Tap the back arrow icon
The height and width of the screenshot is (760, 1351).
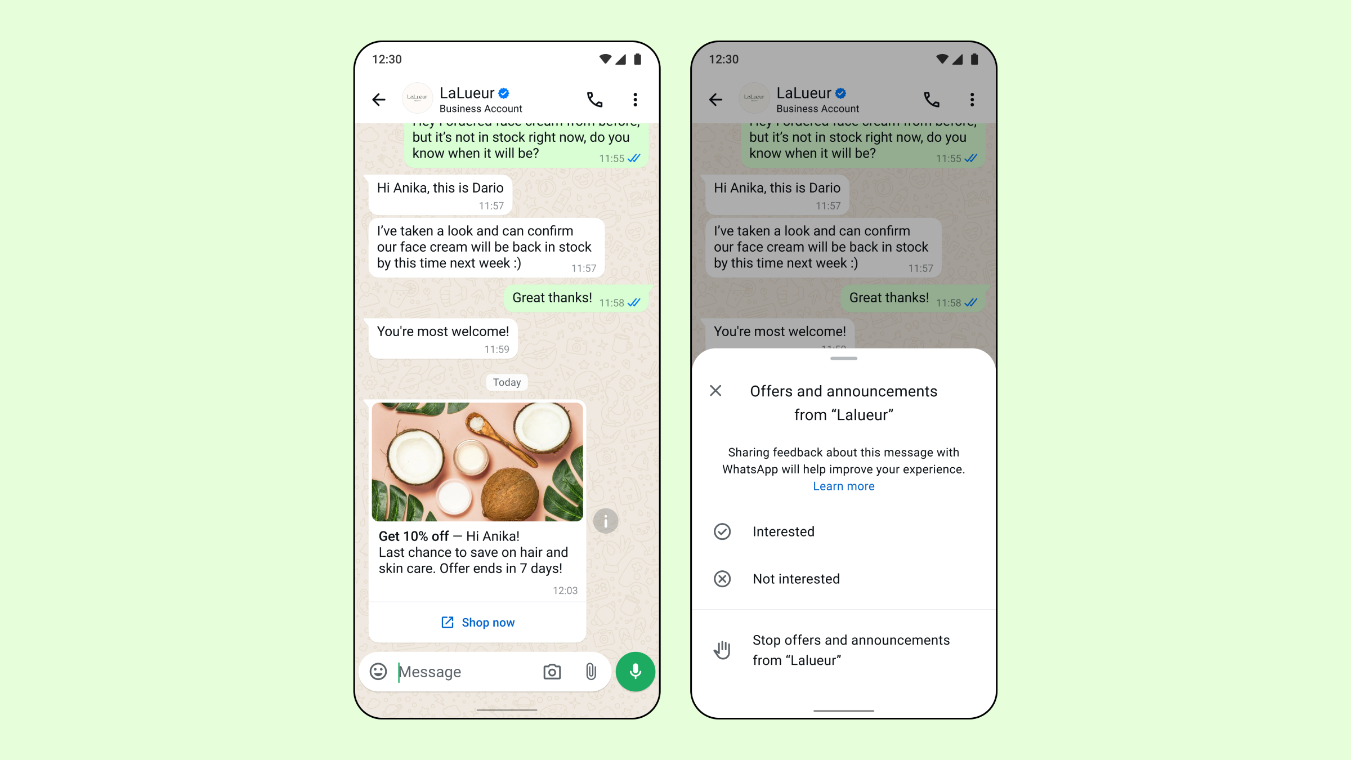coord(379,99)
